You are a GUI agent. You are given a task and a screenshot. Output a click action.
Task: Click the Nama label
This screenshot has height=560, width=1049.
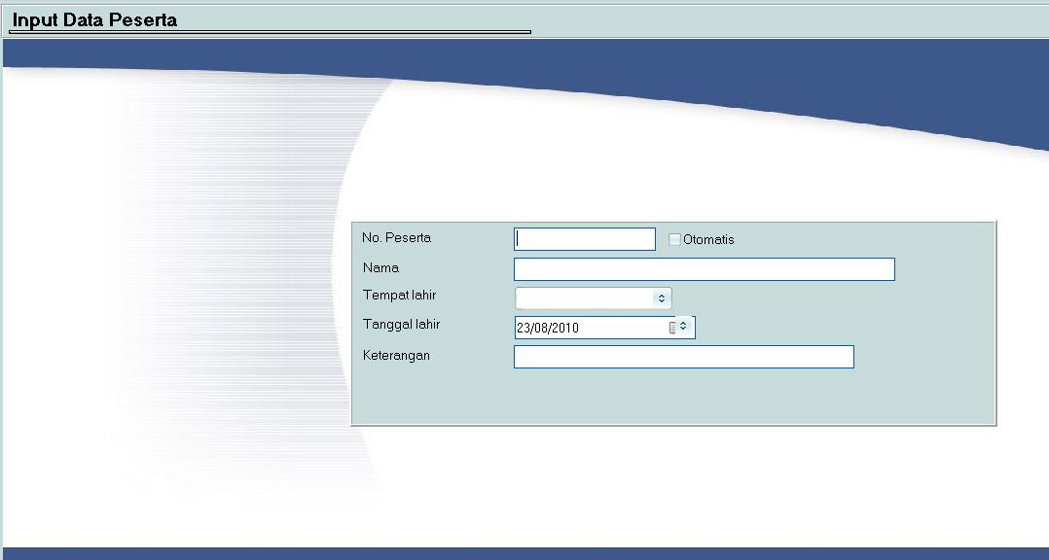tap(380, 268)
